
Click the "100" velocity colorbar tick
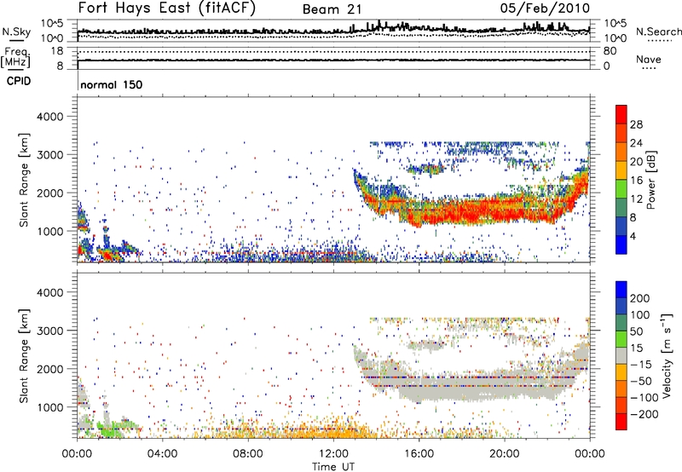[640, 315]
